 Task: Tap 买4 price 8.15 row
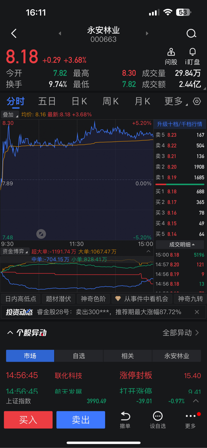tap(180, 223)
